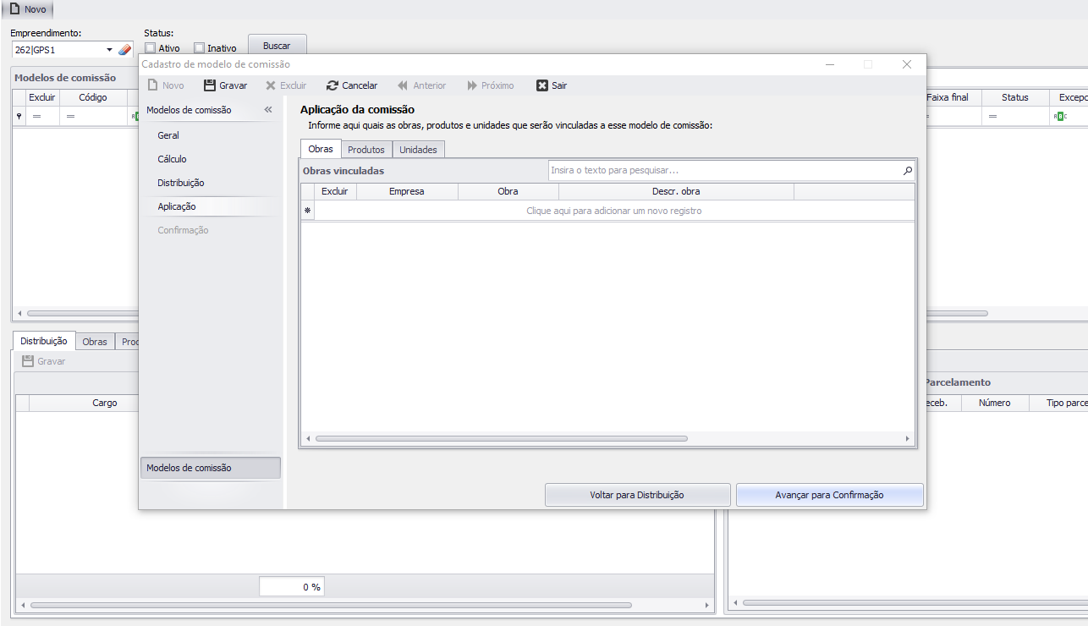Select Geral in the side navigation
The image size is (1088, 626).
[x=168, y=135]
